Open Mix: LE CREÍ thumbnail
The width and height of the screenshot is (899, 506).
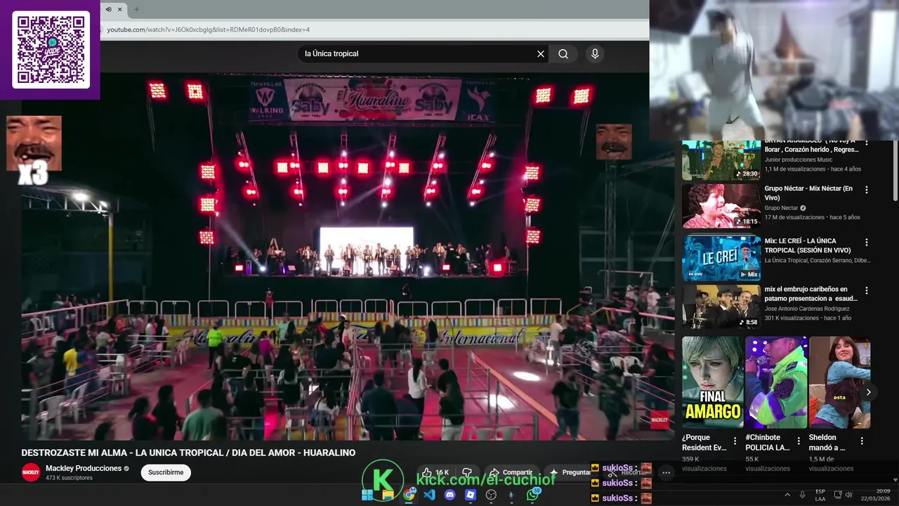721,258
